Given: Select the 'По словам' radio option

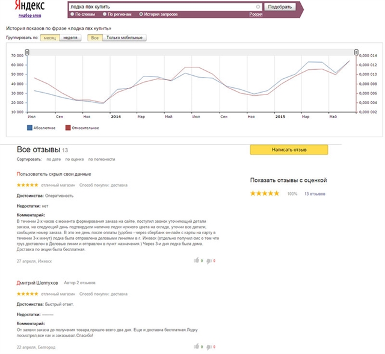Looking at the screenshot, I should pos(72,13).
